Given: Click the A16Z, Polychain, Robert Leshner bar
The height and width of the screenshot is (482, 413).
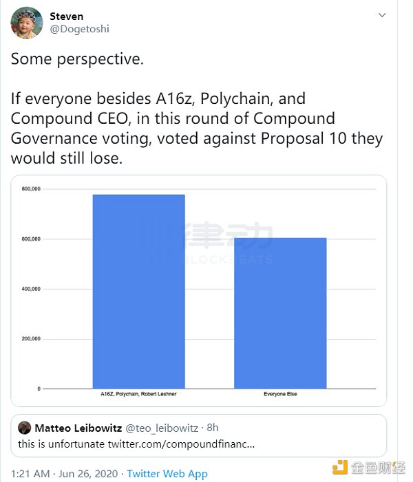Looking at the screenshot, I should [x=139, y=292].
